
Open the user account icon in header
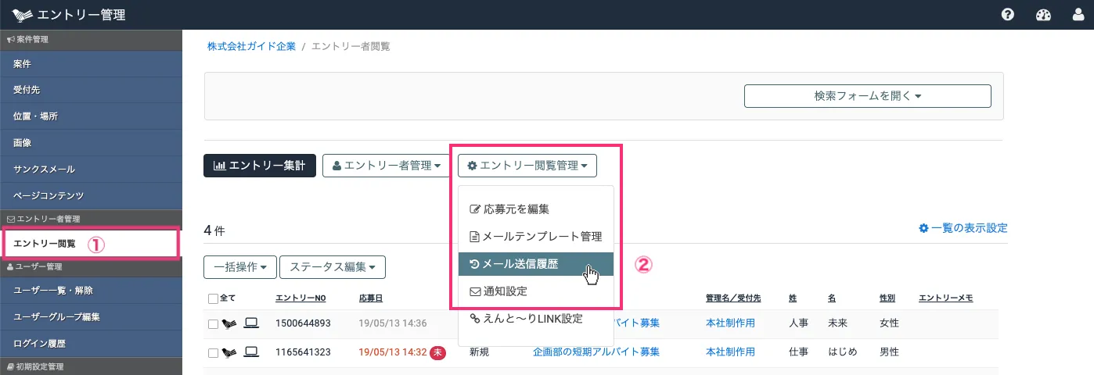pyautogui.click(x=1078, y=15)
